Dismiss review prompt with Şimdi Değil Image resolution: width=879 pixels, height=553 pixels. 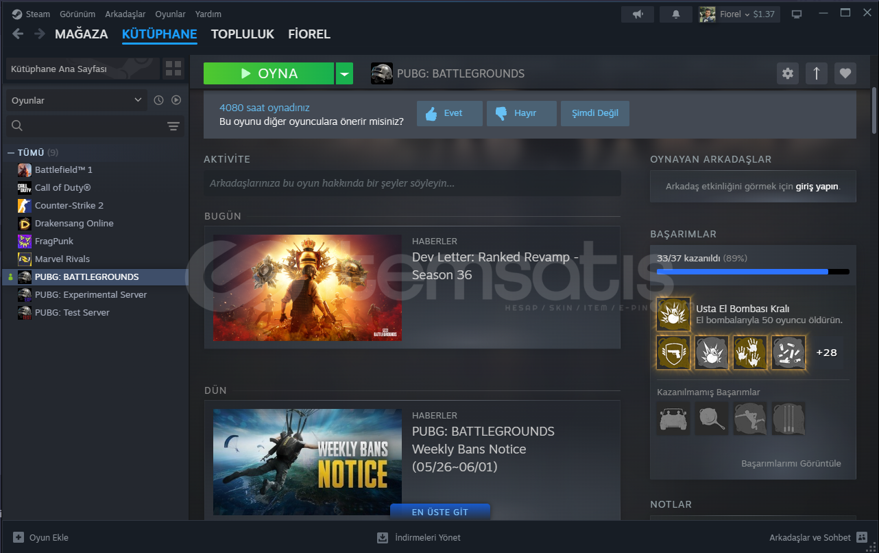click(x=595, y=113)
